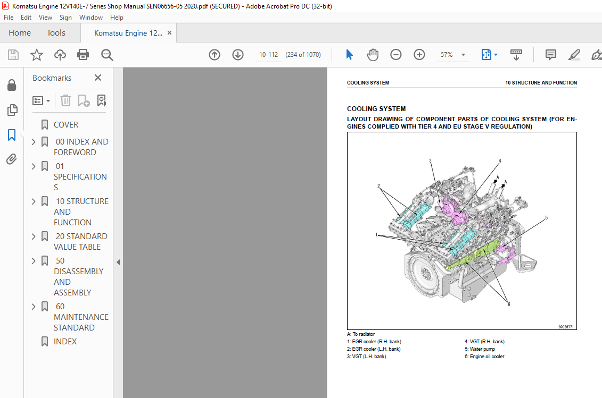Screen dimensions: 602x398
Task: Open 50 DISASSEMBLY AND ASSEMBLY bookmark
Action: pyautogui.click(x=79, y=277)
